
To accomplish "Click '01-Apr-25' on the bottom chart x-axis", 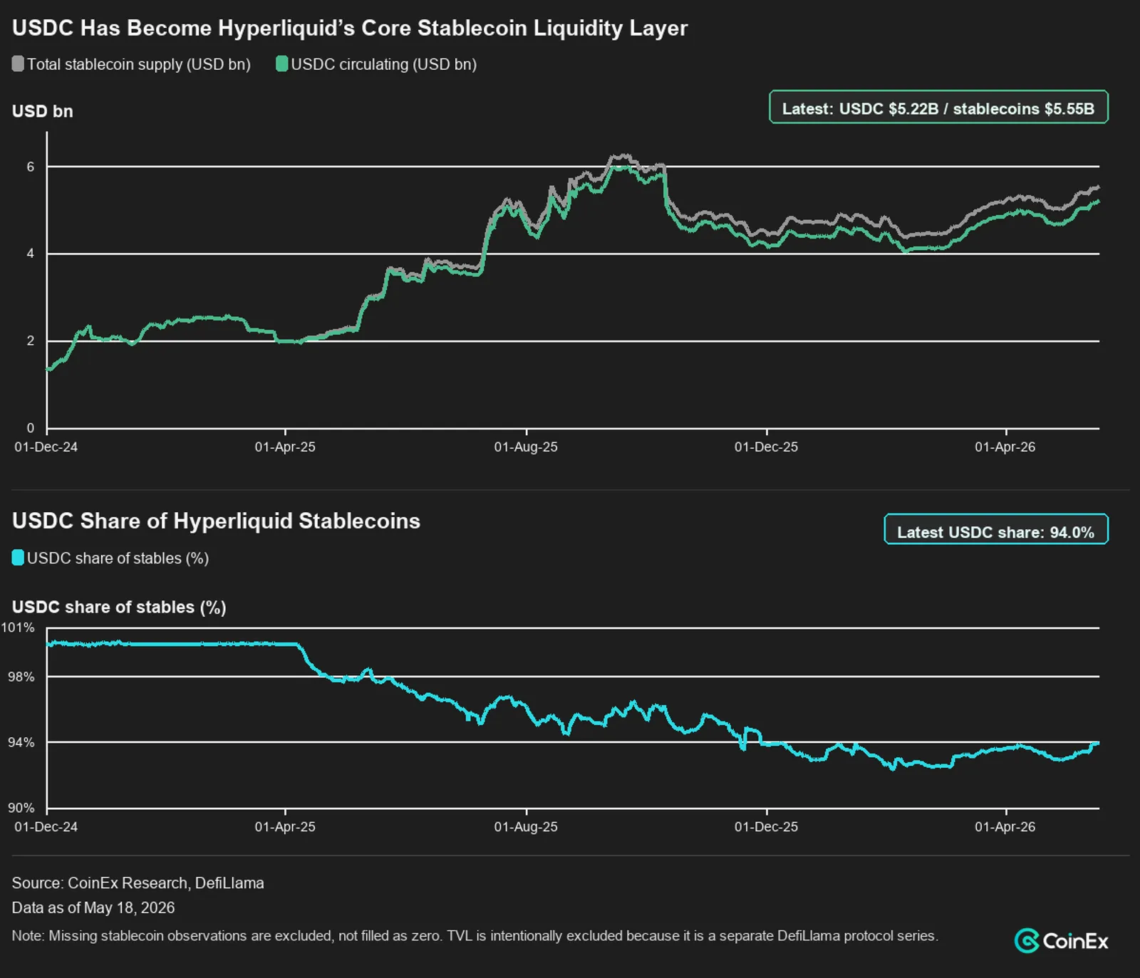I will click(x=285, y=826).
